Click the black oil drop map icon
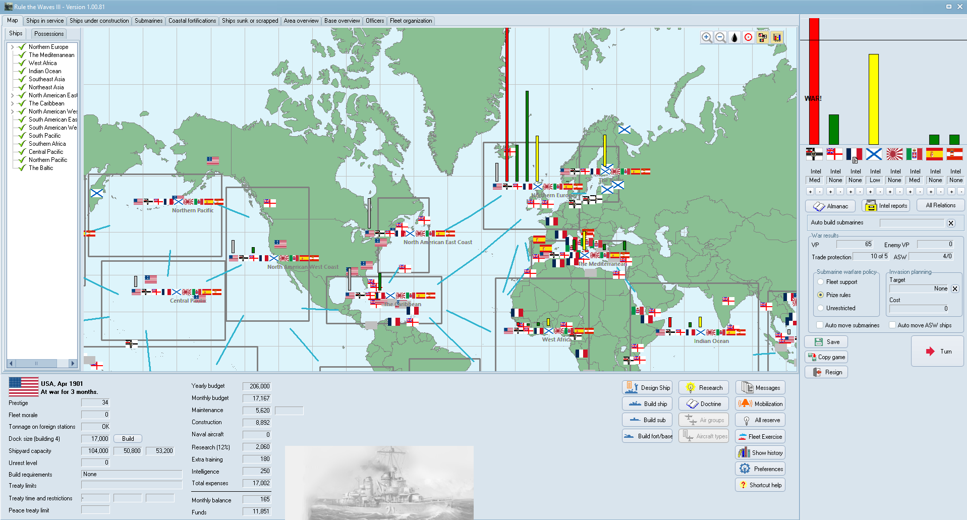The image size is (967, 520). pos(734,37)
